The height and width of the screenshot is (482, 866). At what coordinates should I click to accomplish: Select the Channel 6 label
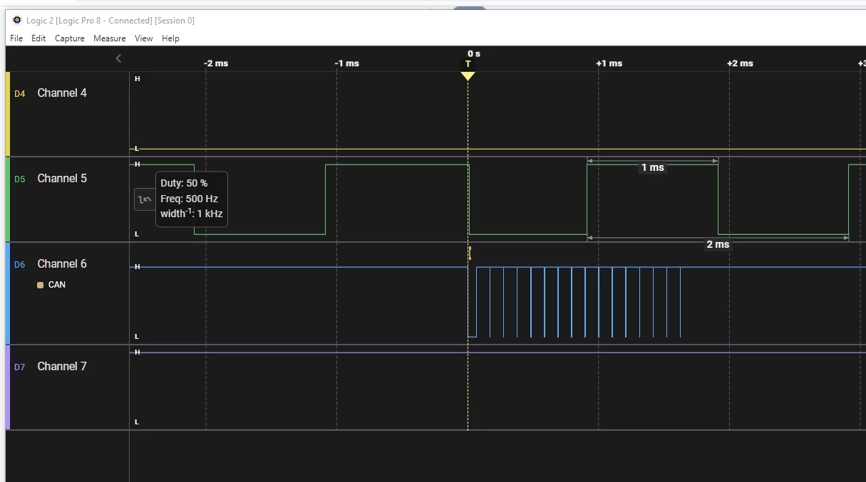[62, 264]
